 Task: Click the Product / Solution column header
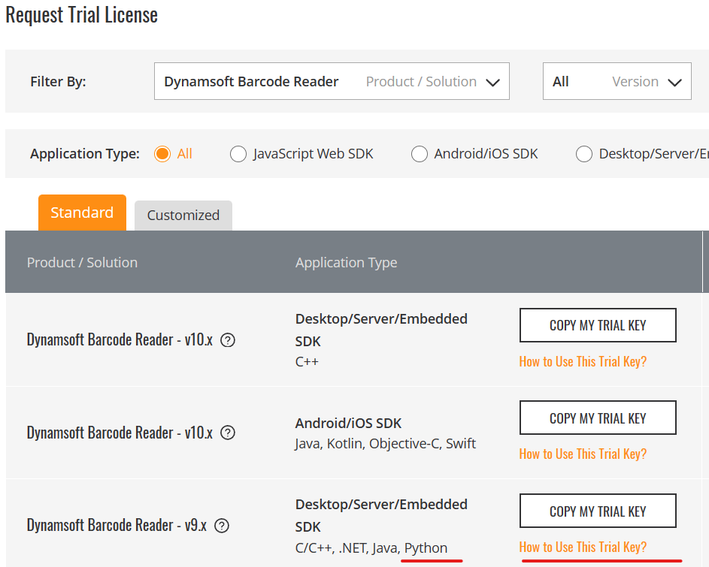[x=82, y=262]
